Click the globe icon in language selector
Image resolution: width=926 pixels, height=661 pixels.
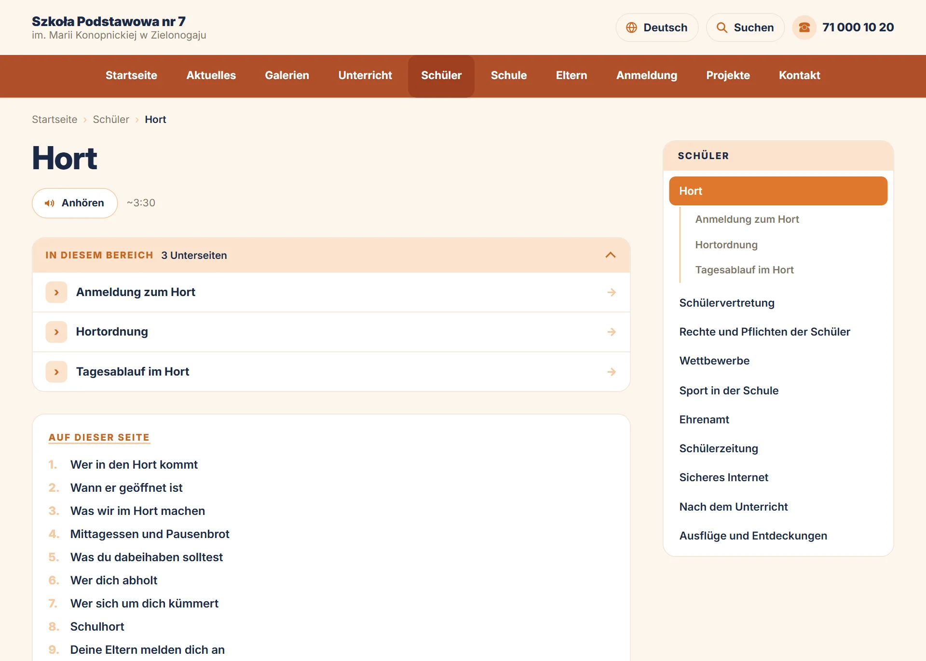tap(631, 27)
